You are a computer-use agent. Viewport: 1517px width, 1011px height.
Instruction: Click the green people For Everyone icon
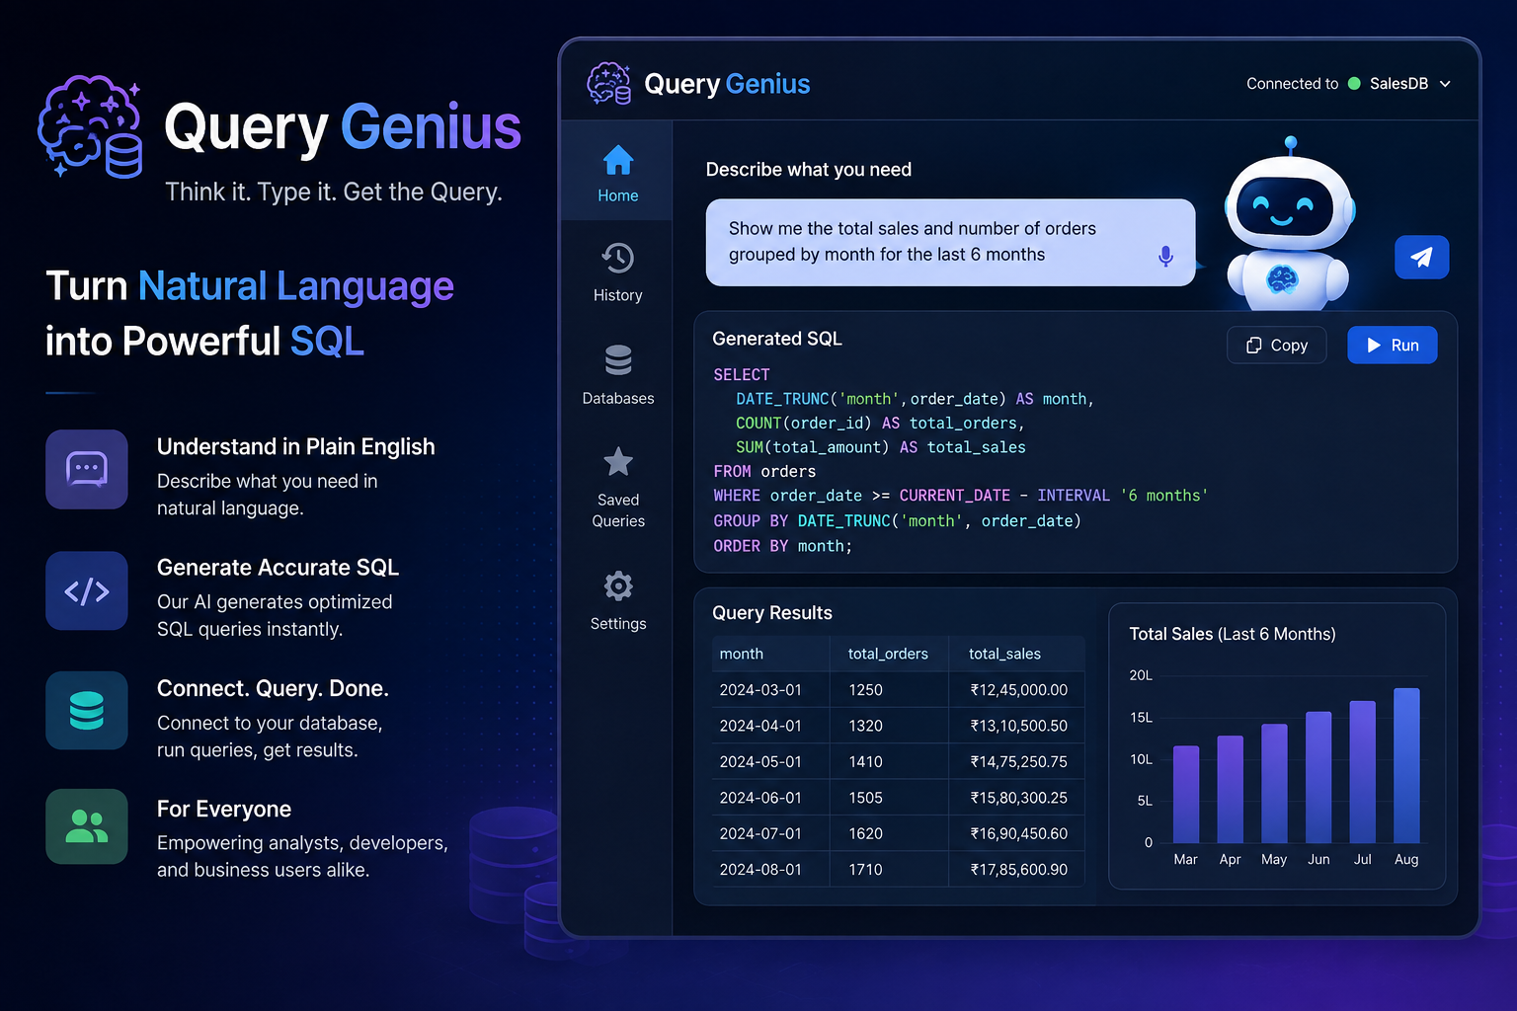coord(87,826)
